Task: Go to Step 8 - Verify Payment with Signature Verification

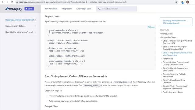Action: [175, 87]
